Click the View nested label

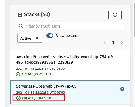(67, 36)
